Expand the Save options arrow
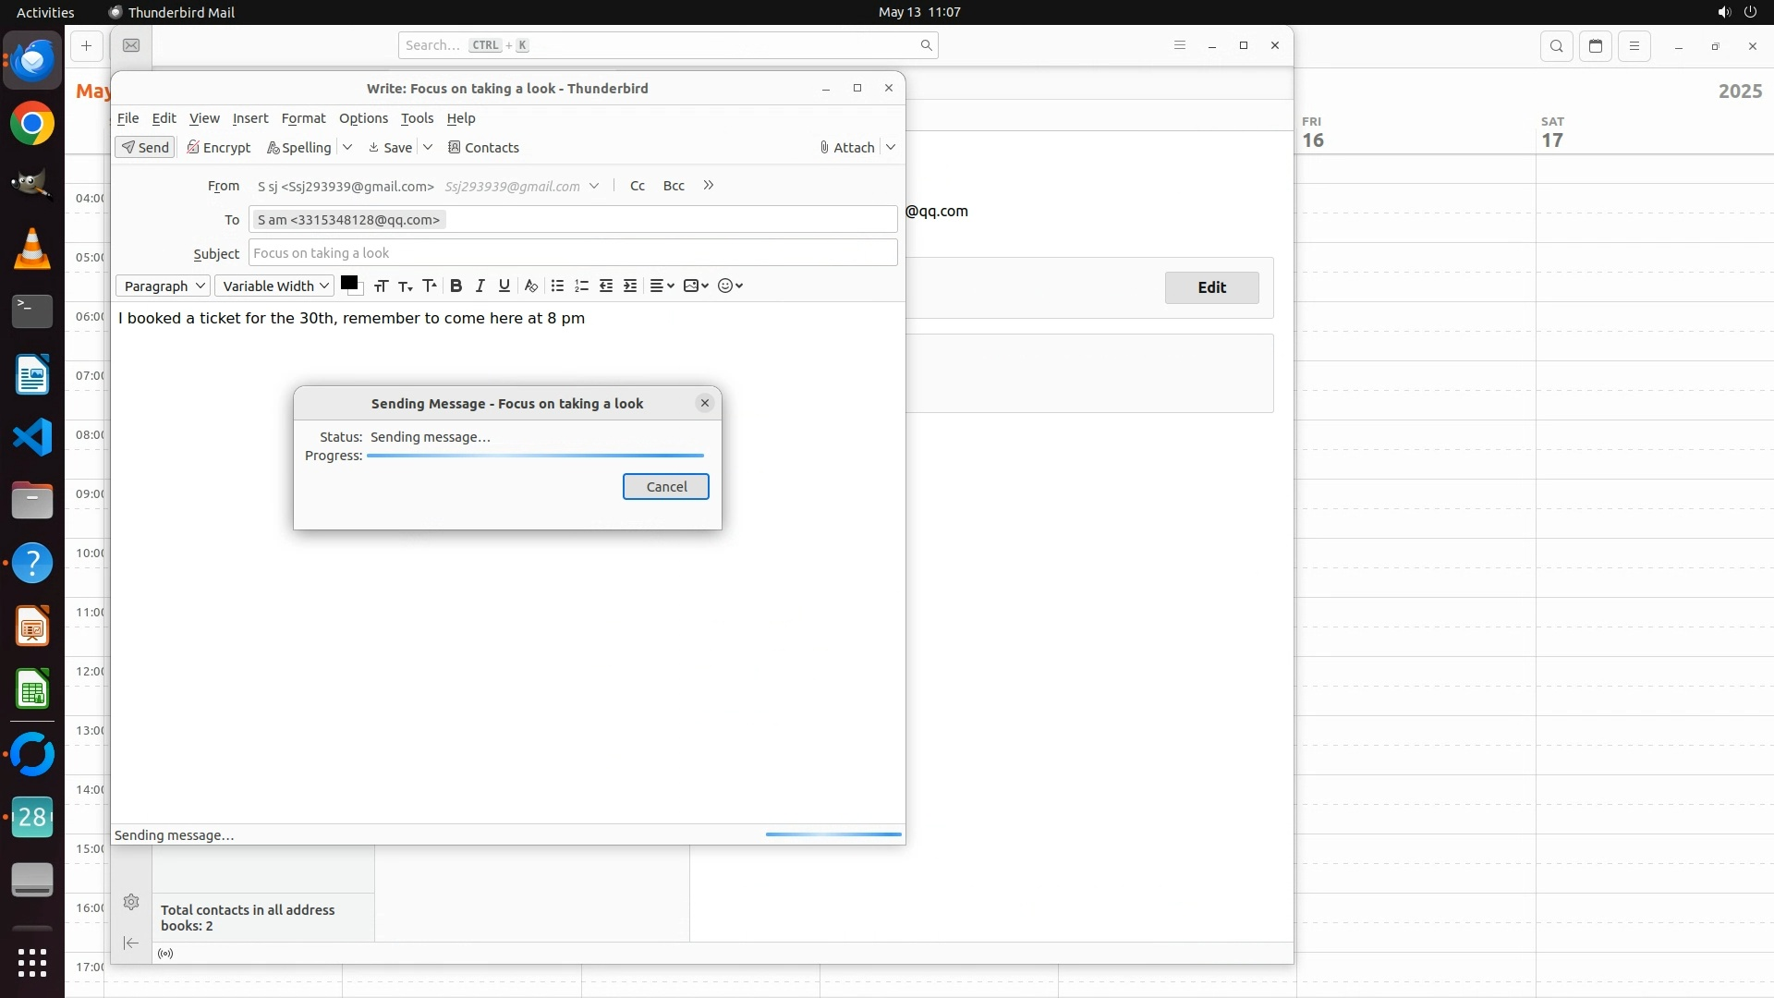This screenshot has height=998, width=1774. 428,147
